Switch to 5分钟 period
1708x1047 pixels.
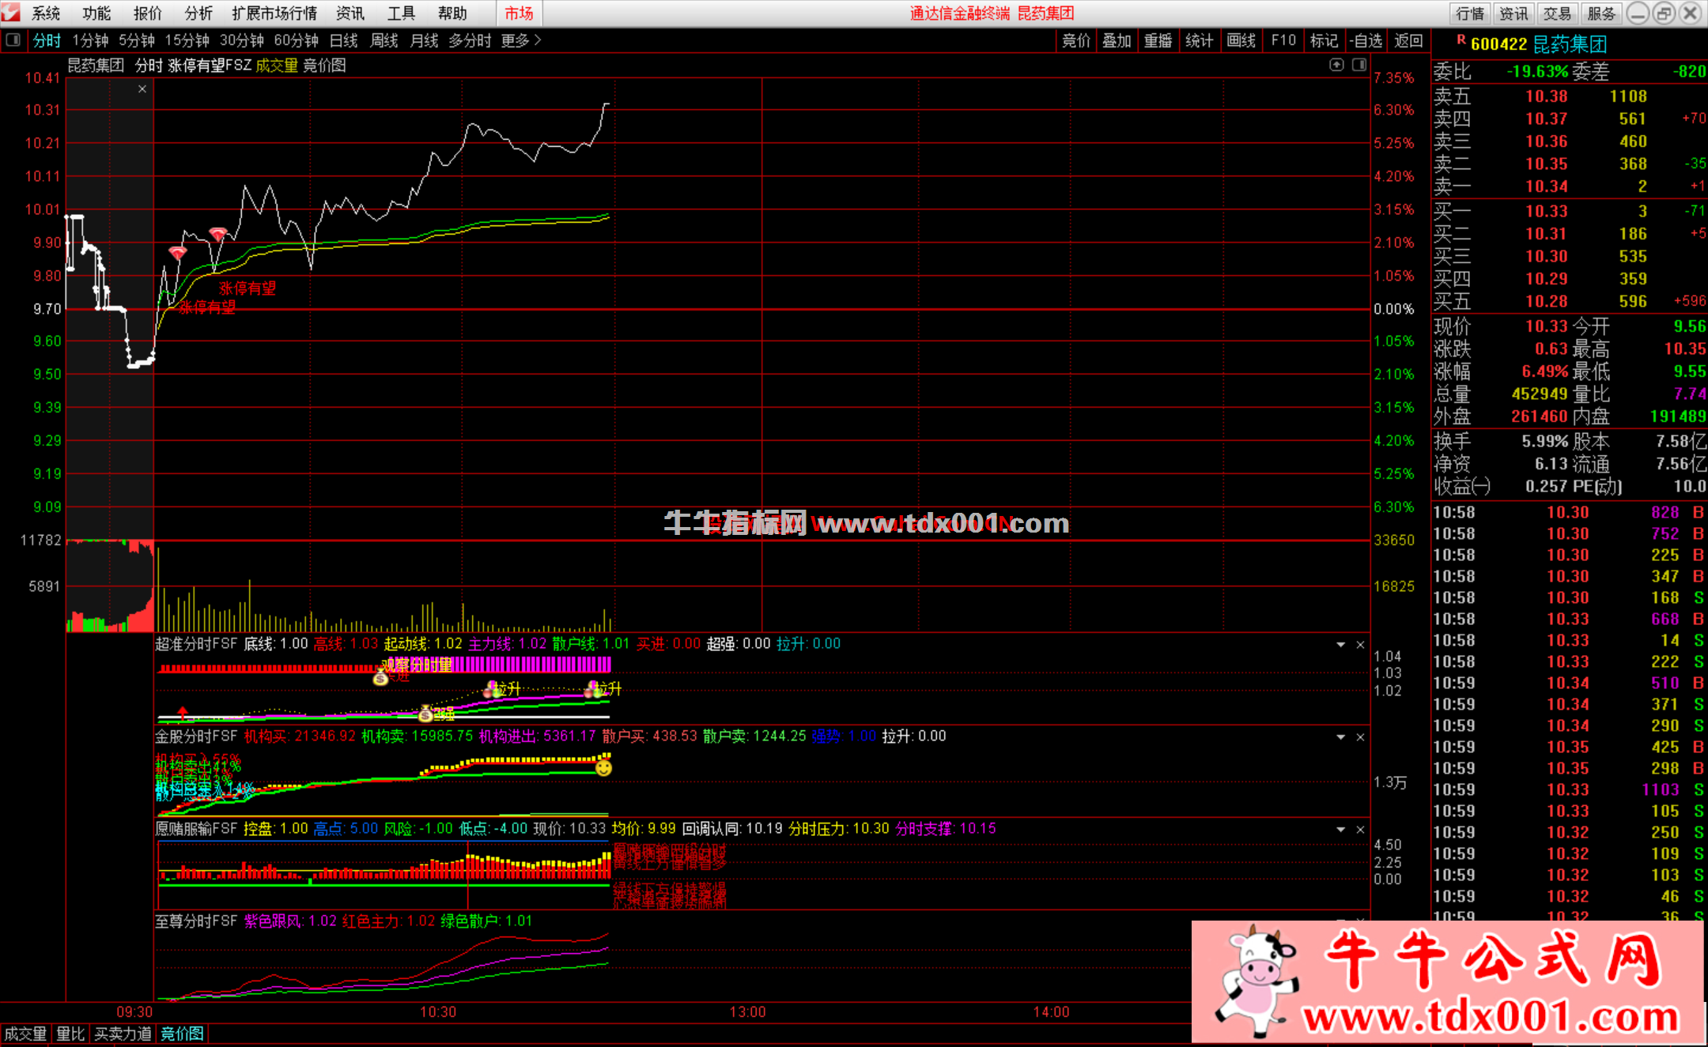pos(137,40)
